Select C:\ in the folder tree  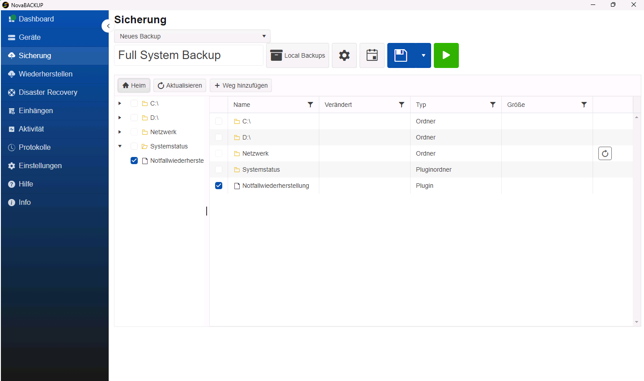coord(154,103)
